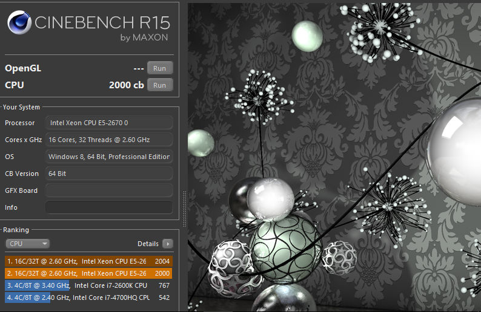Click the OS field showing Windows 8
481x312 pixels.
coord(109,157)
